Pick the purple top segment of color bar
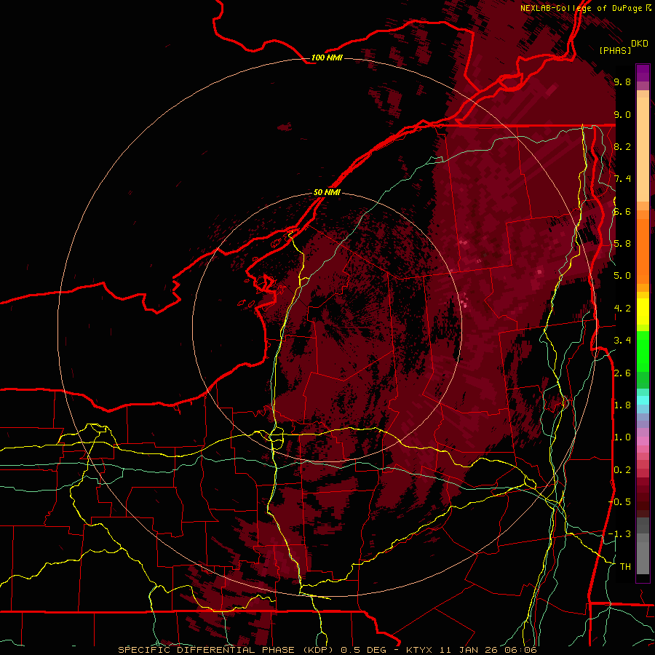The height and width of the screenshot is (655, 655). tap(643, 73)
